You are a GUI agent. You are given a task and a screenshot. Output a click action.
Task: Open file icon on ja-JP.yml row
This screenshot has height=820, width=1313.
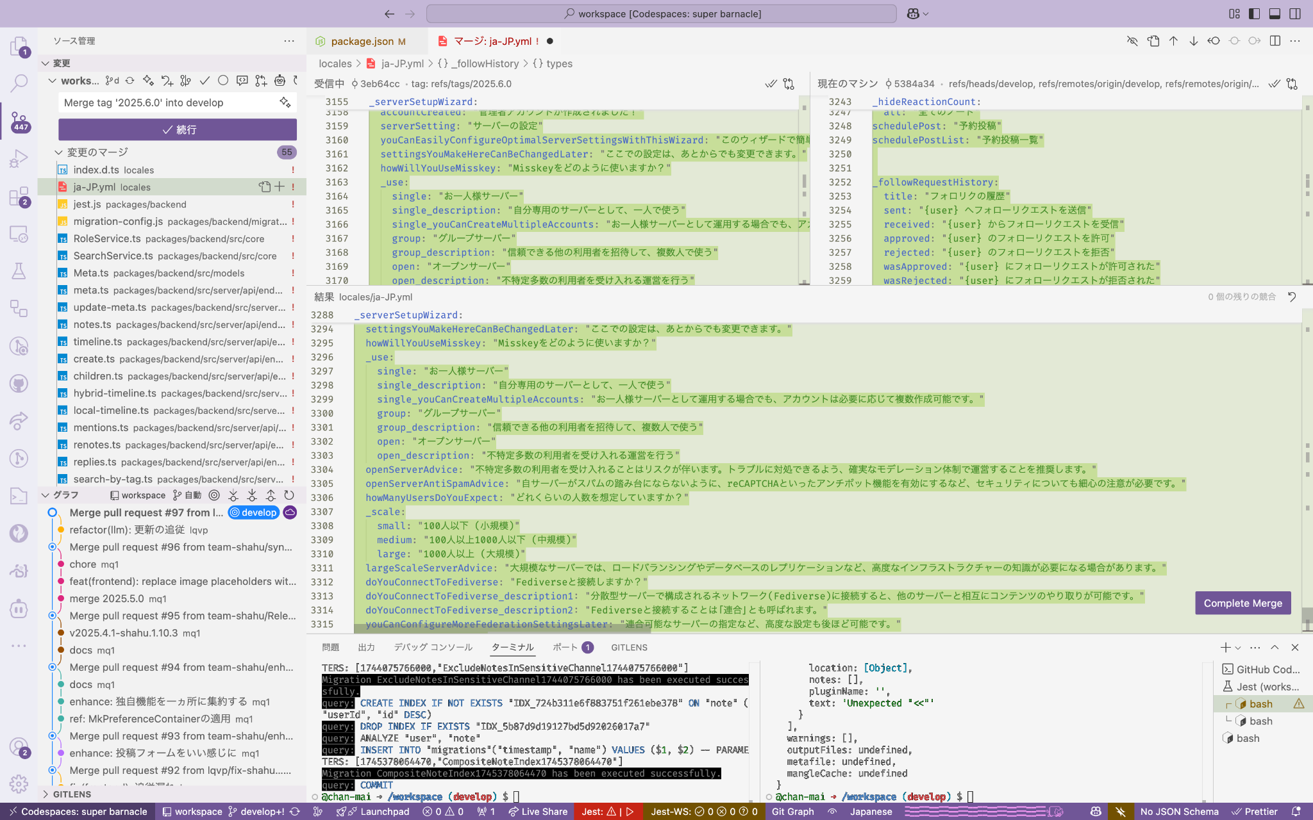pyautogui.click(x=265, y=187)
